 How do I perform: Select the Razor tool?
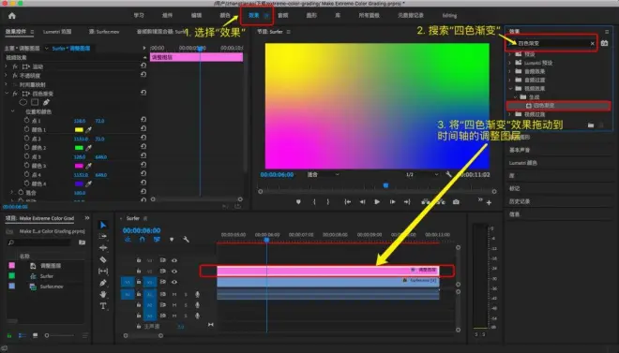click(103, 259)
